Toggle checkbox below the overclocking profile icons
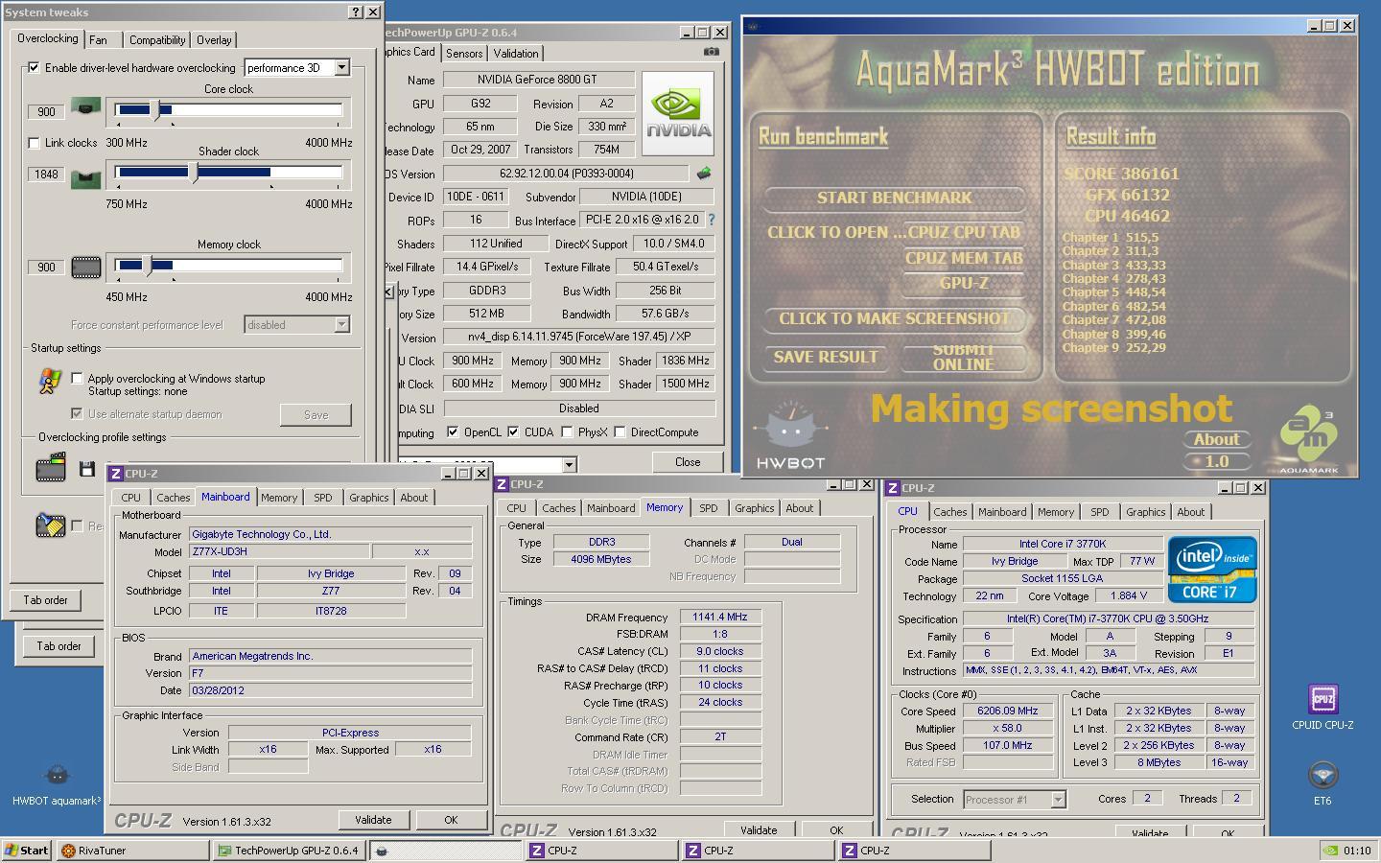Screen dimensions: 1381x863 [78, 525]
